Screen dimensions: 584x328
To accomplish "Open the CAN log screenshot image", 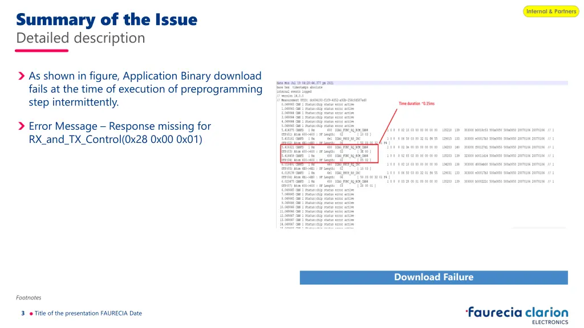I will pos(421,154).
